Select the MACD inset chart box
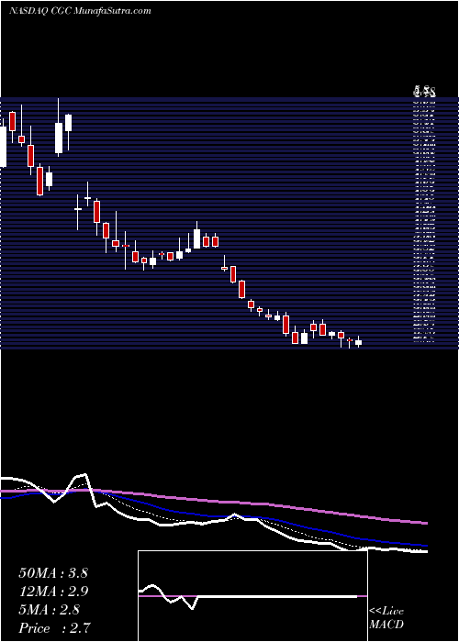Viewport: 459px width, 642px height. tap(252, 596)
